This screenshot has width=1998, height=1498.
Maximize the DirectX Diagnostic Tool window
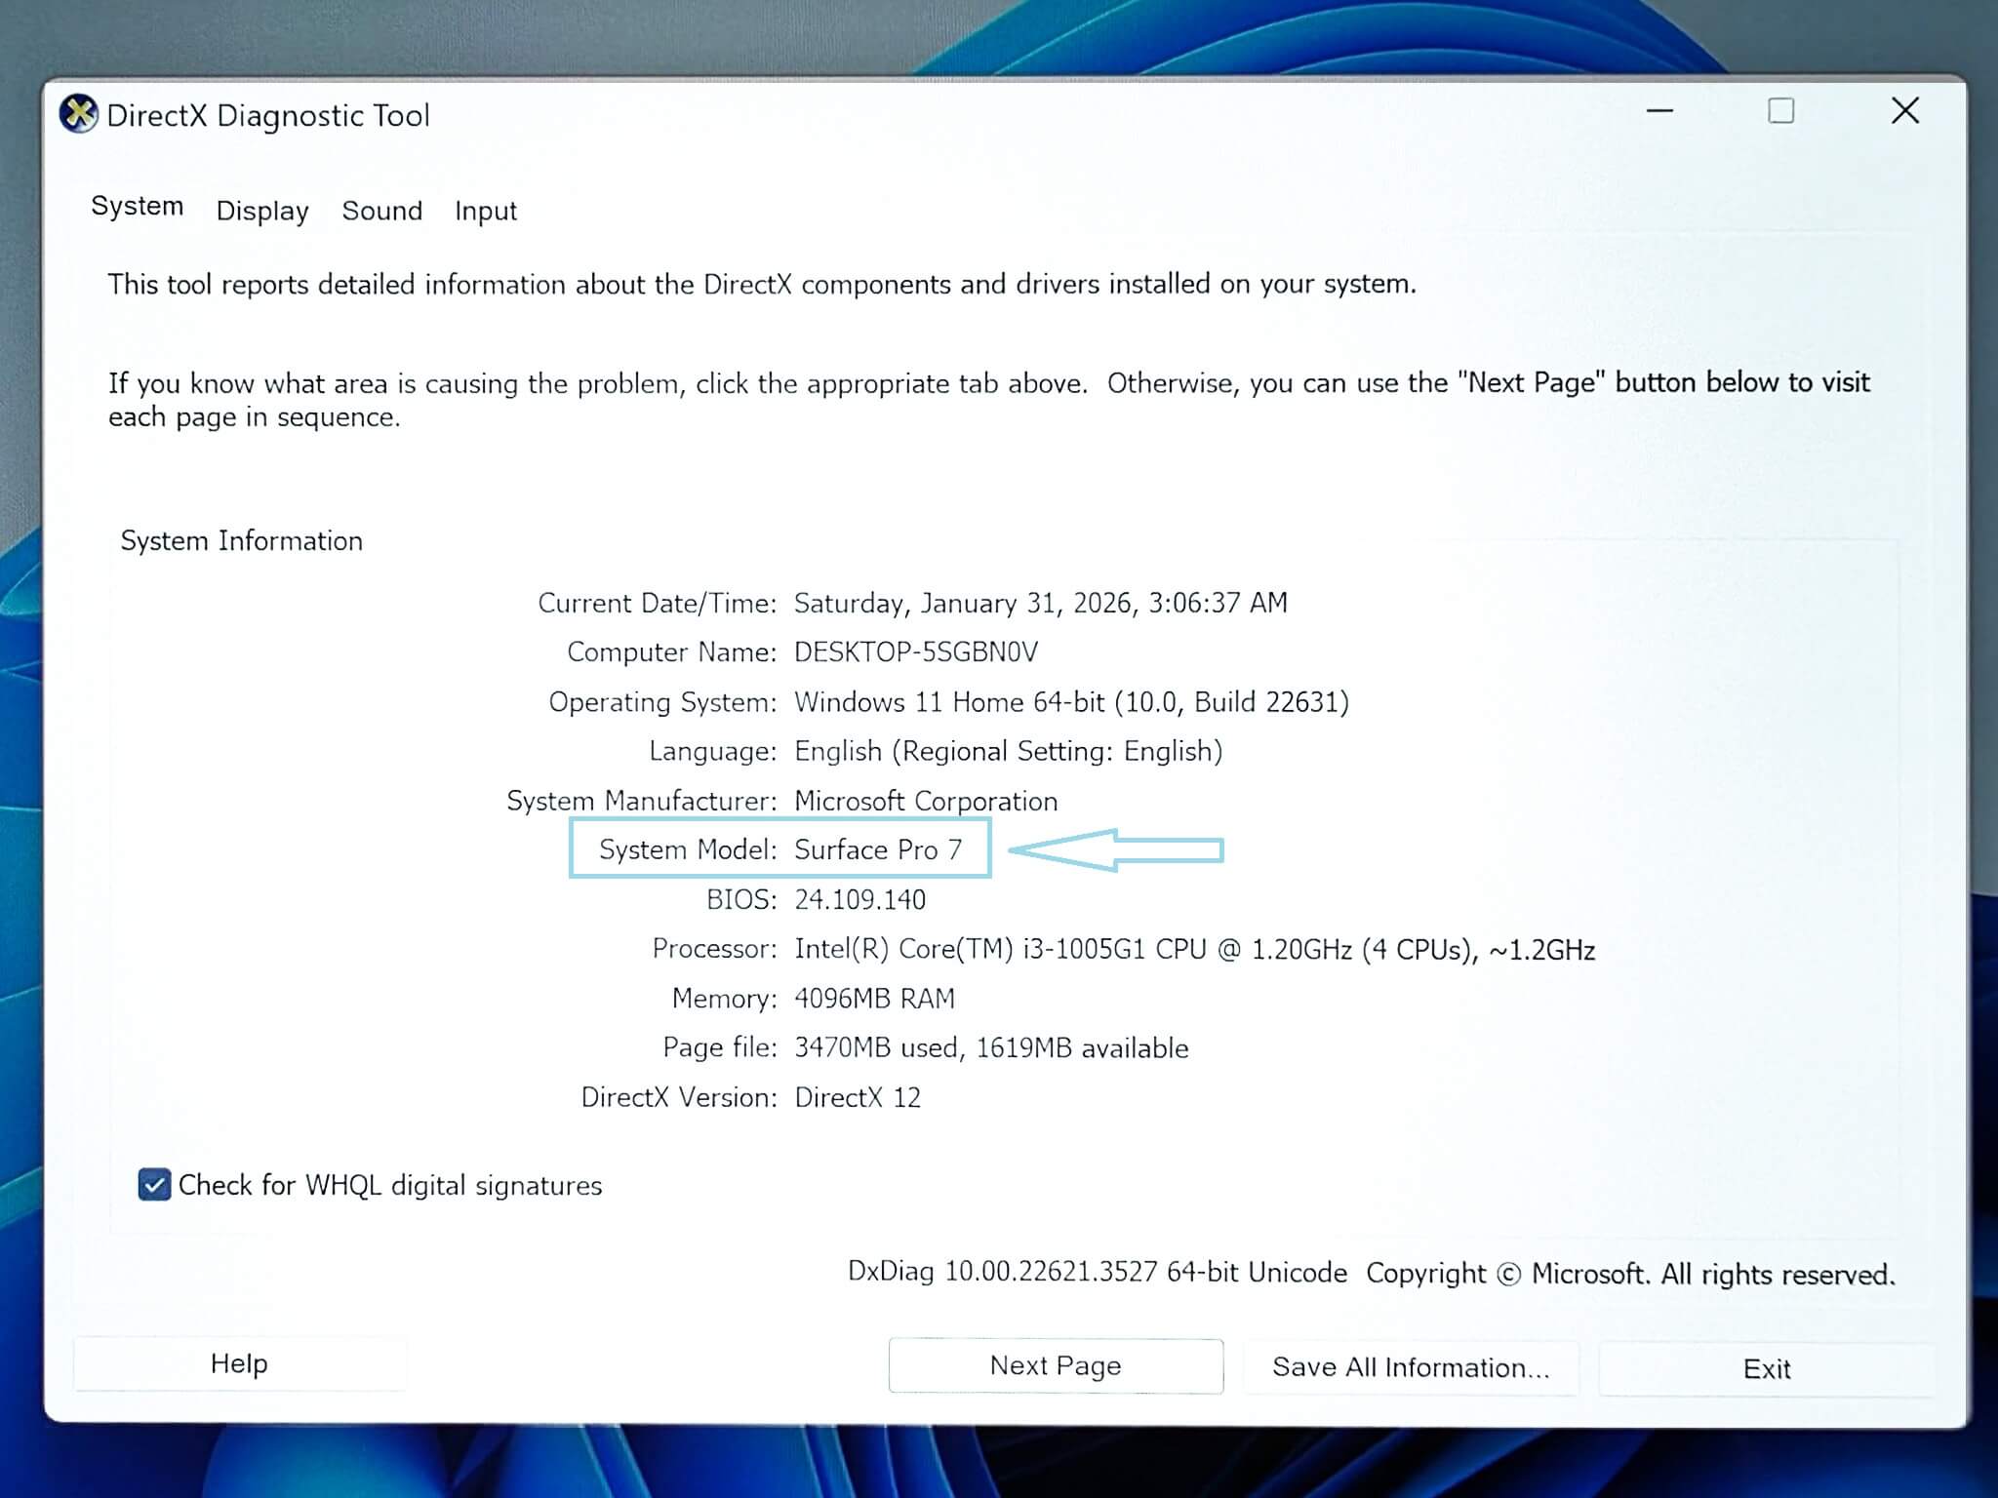pos(1781,111)
